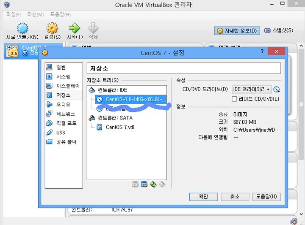Minimize the VirtualBox manager window
305x225 pixels.
click(x=272, y=4)
